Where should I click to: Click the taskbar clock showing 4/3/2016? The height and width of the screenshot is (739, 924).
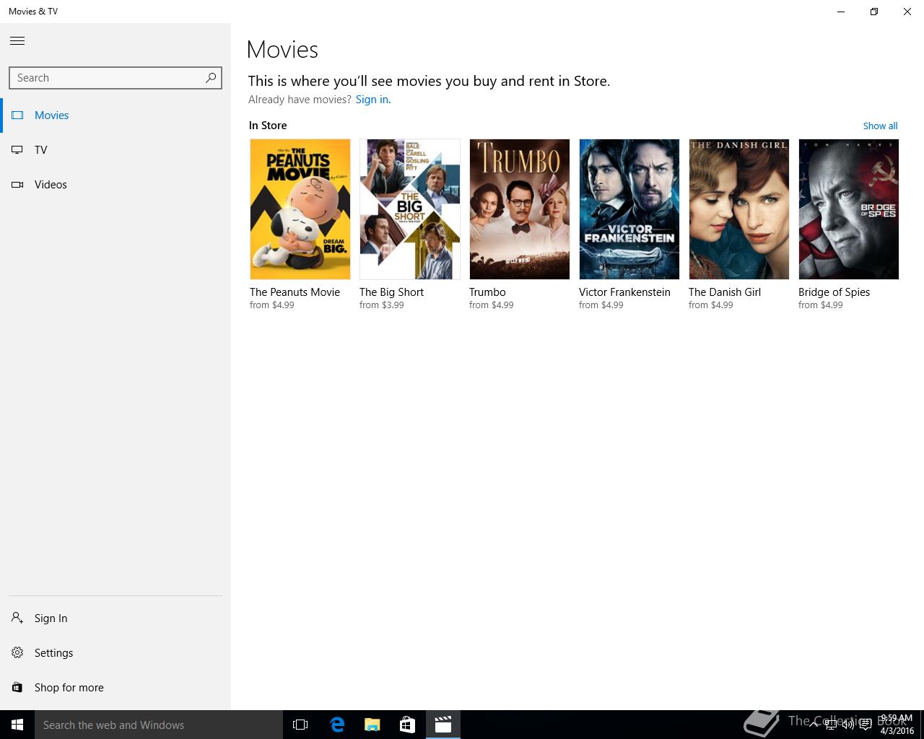pyautogui.click(x=897, y=725)
